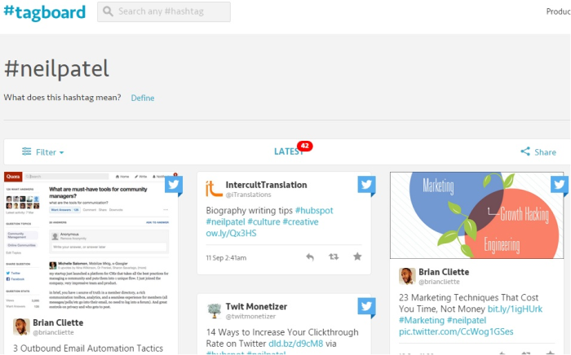
Task: Click the @briancliette handle on the Venn diagram card
Action: click(x=439, y=282)
